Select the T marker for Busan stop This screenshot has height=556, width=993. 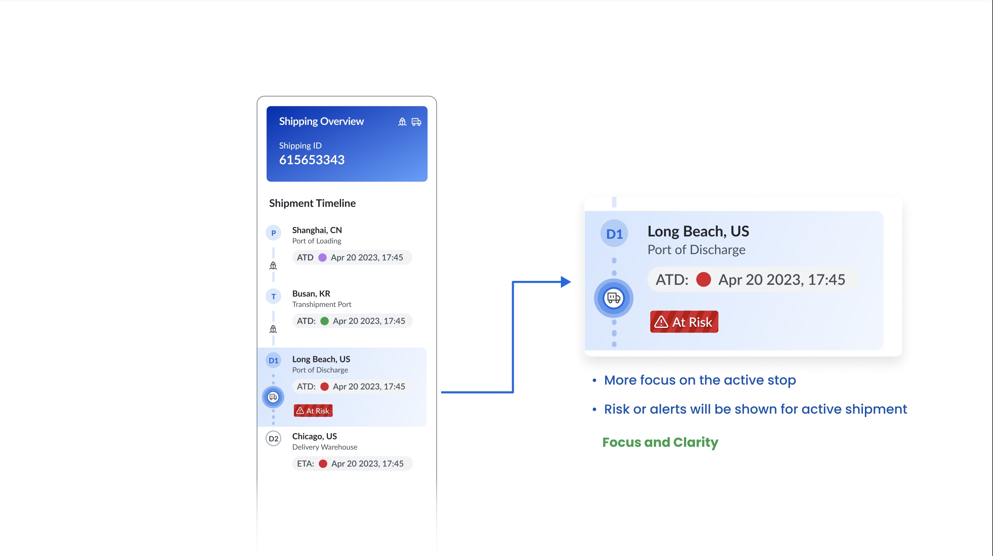click(273, 296)
